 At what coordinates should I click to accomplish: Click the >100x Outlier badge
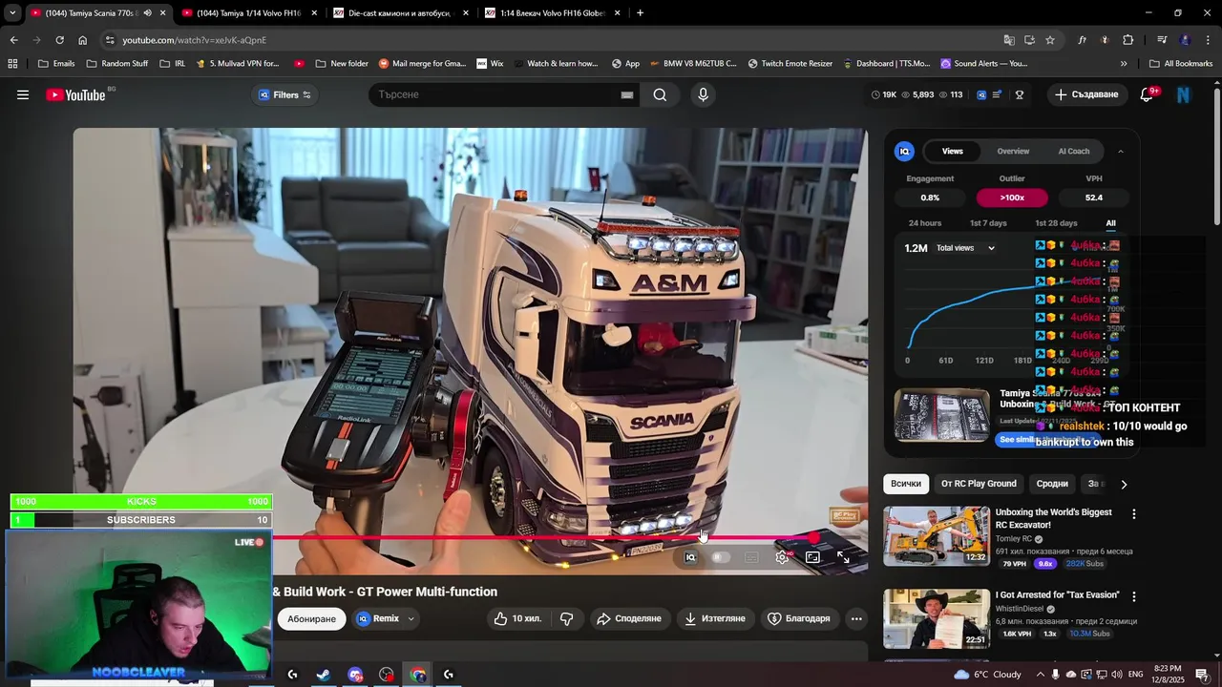click(x=1012, y=198)
